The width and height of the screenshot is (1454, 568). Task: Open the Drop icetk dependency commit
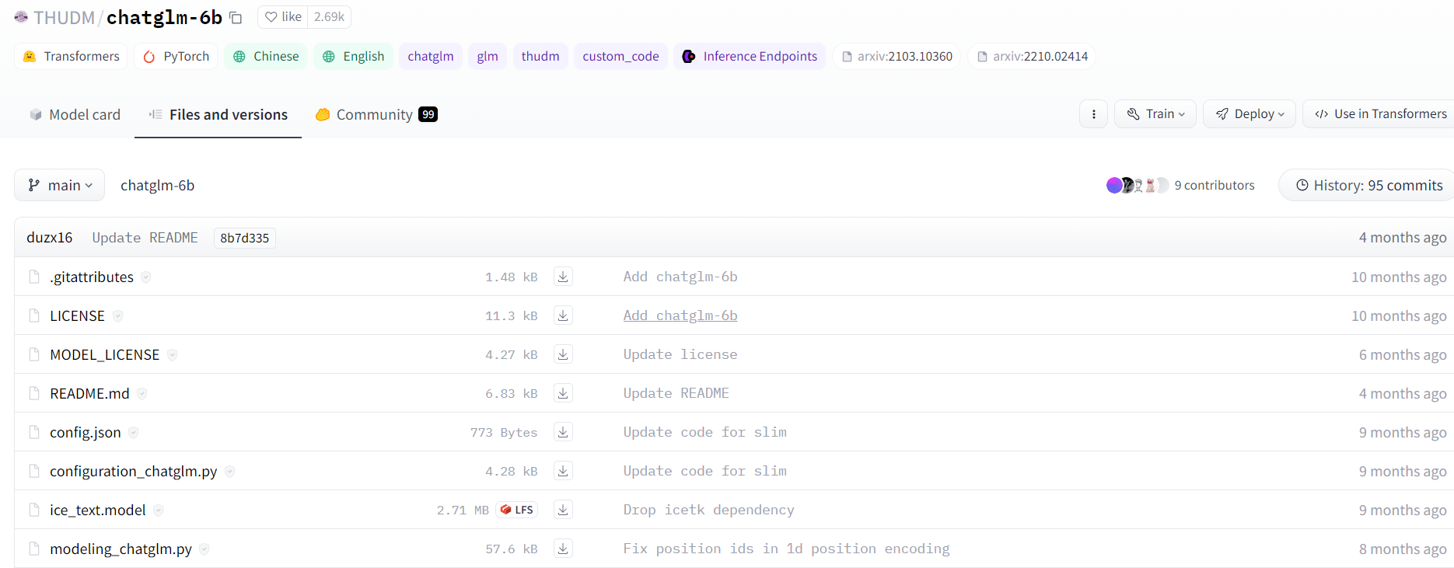(708, 510)
